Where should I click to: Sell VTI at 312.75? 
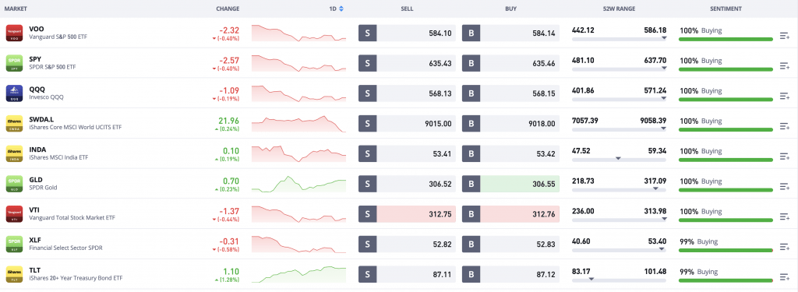[x=407, y=214]
